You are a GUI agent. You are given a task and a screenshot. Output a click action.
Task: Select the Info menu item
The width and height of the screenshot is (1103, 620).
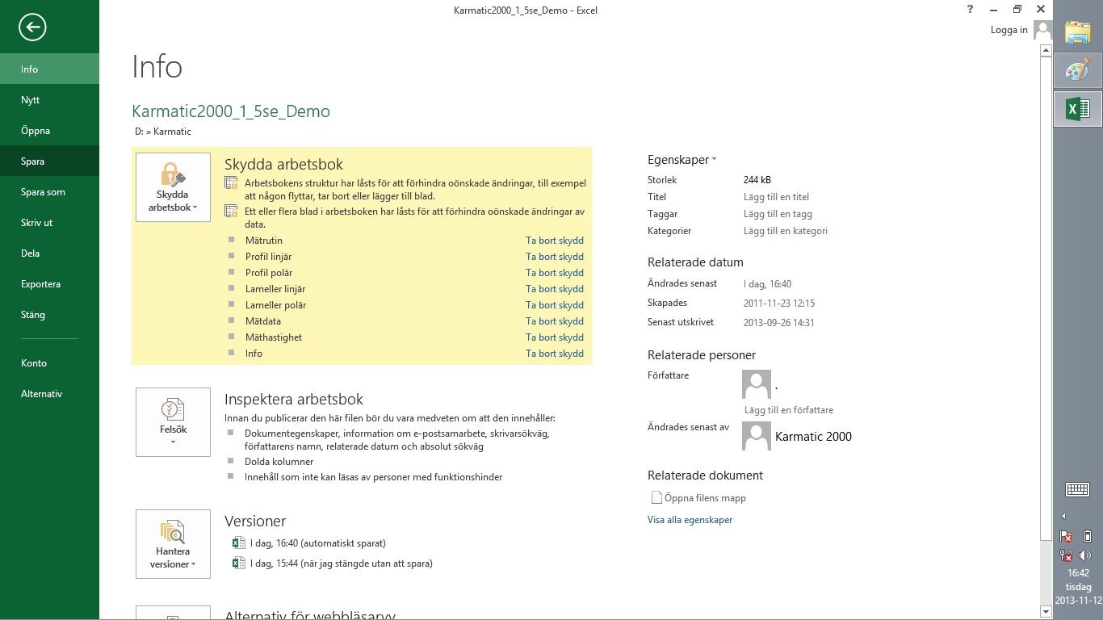pos(49,69)
